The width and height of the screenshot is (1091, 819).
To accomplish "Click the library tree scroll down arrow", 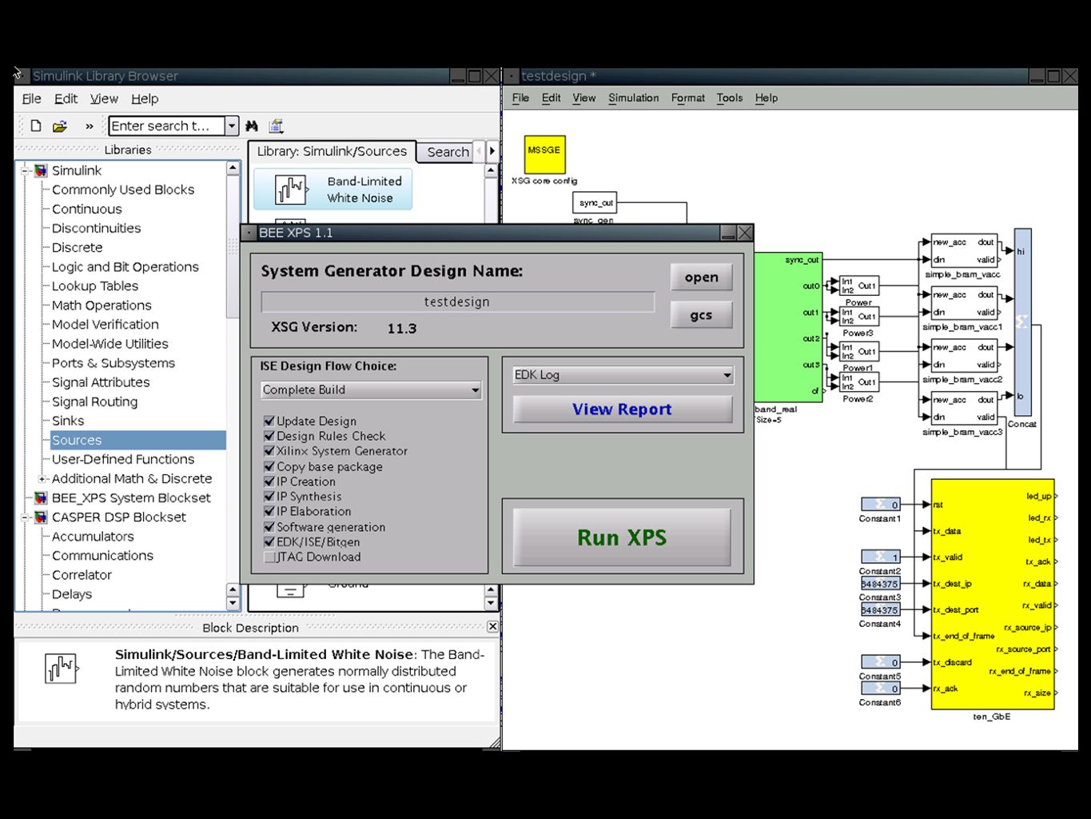I will pyautogui.click(x=233, y=603).
